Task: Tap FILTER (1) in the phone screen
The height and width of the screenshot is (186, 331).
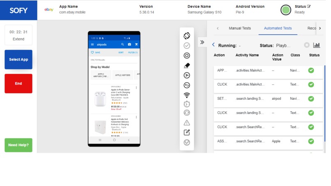Action: (x=133, y=53)
